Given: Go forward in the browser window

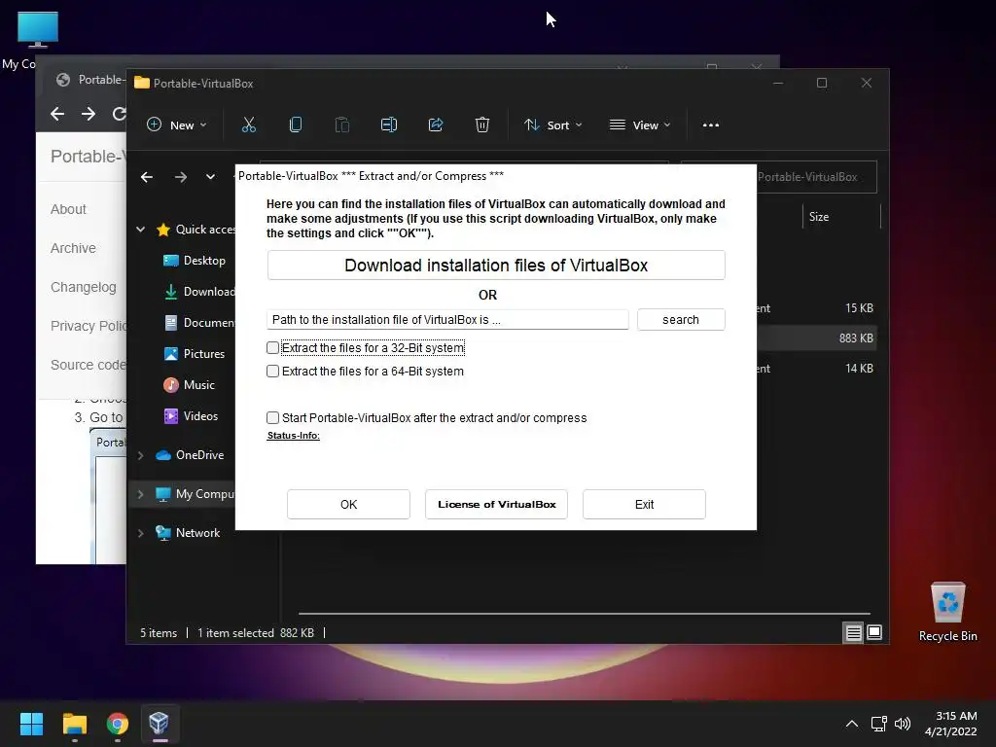Looking at the screenshot, I should pos(89,114).
